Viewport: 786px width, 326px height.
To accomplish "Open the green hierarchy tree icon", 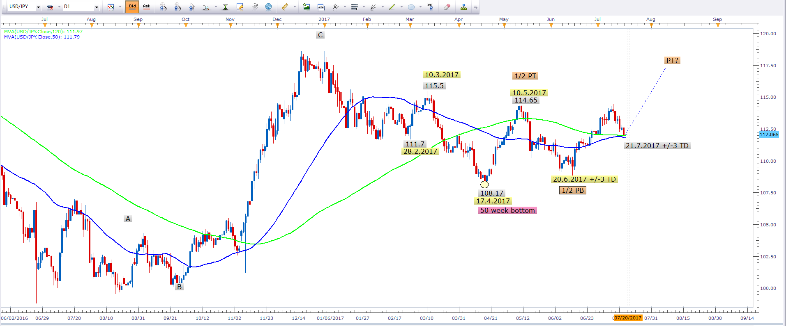I will (x=463, y=7).
